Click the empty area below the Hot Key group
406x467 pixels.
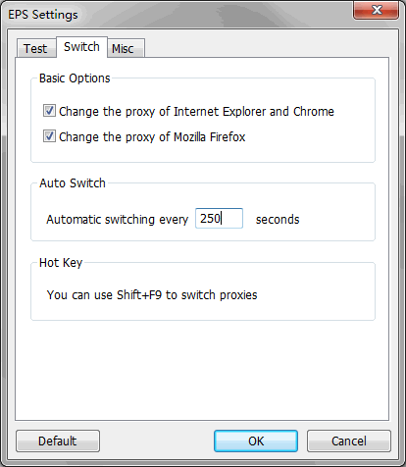pyautogui.click(x=202, y=370)
